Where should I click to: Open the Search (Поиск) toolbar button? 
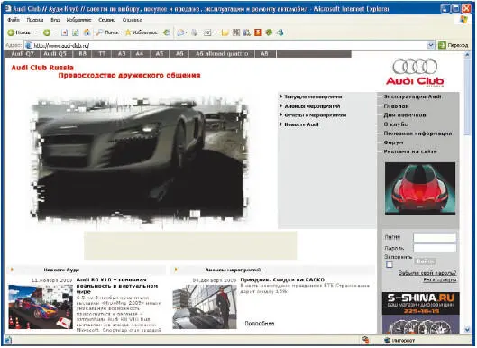(107, 32)
